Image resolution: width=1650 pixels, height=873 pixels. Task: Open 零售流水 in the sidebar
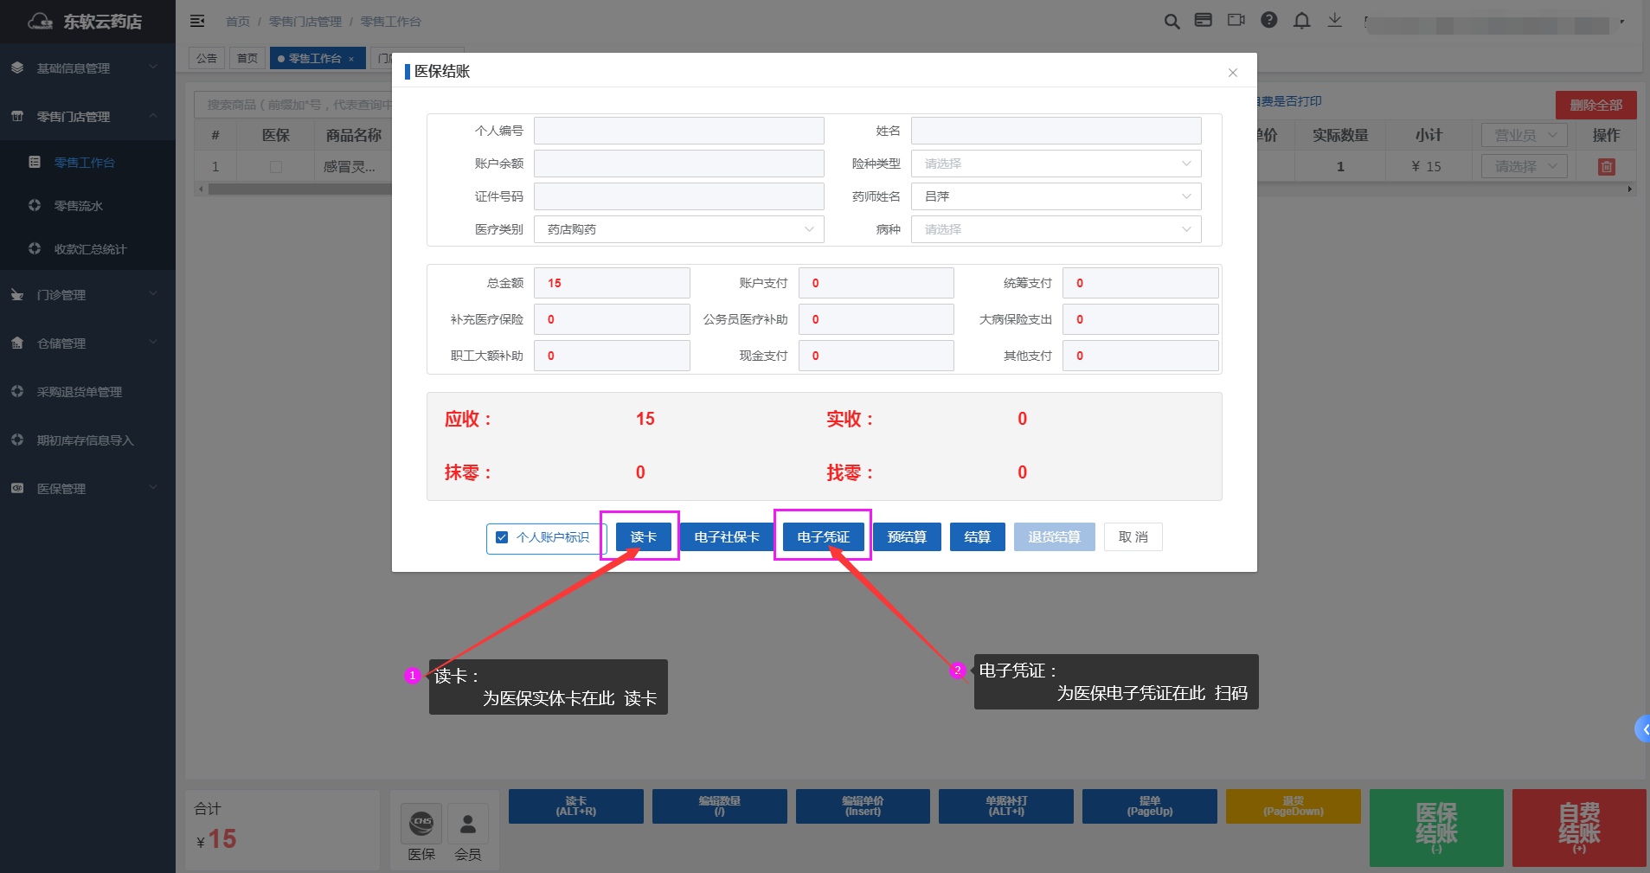[x=79, y=206]
